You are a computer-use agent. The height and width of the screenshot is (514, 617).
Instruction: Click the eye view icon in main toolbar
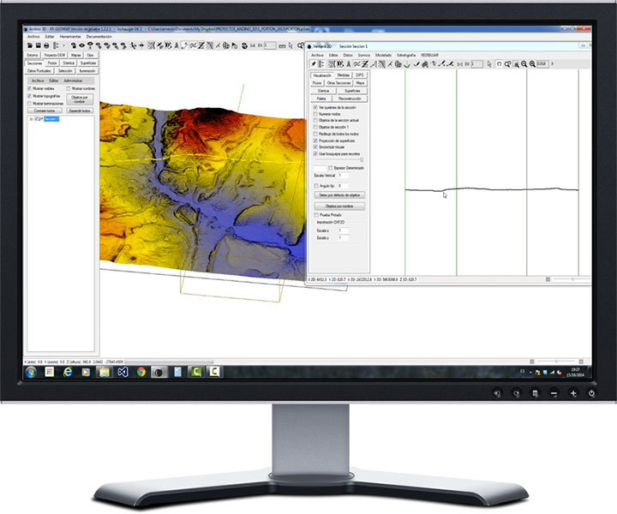81,45
